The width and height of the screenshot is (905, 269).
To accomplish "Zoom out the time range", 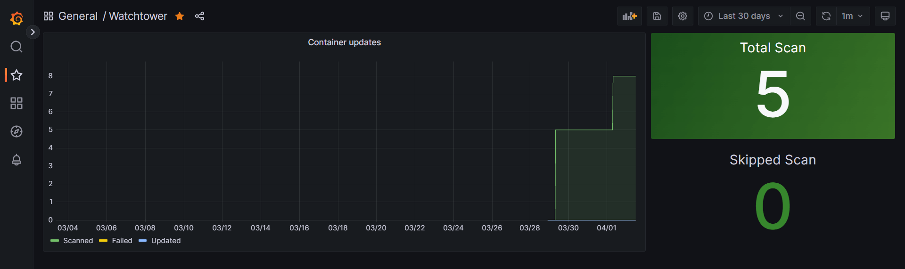I will point(800,16).
